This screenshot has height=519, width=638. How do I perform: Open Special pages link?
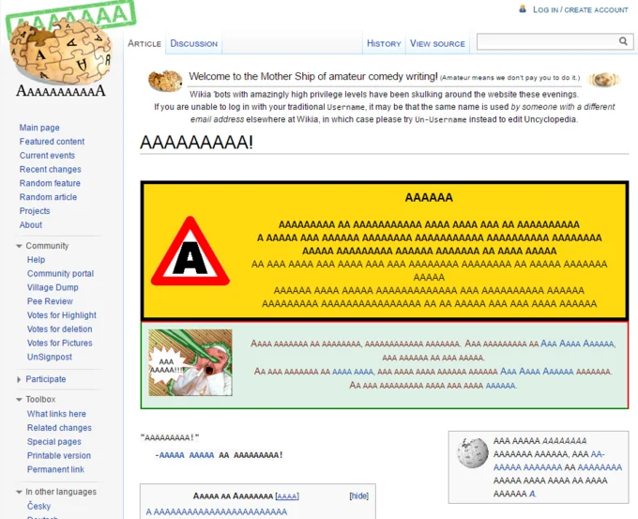click(53, 442)
